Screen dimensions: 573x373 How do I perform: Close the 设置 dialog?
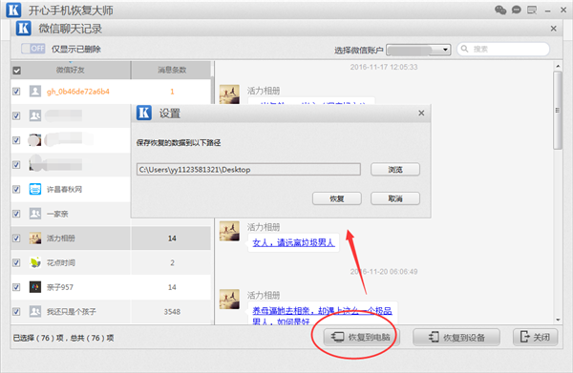[x=421, y=114]
